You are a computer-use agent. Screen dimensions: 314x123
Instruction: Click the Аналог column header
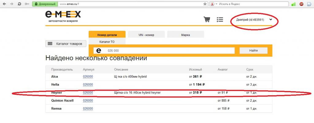[223, 69]
